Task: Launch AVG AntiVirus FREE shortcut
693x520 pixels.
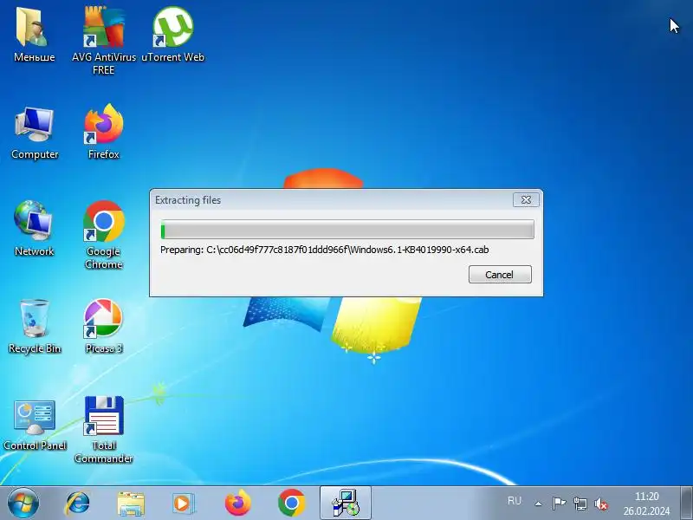Action: pos(103,41)
